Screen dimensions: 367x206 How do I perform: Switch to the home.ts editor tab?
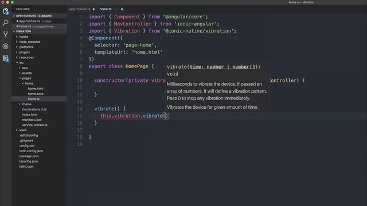click(x=106, y=9)
